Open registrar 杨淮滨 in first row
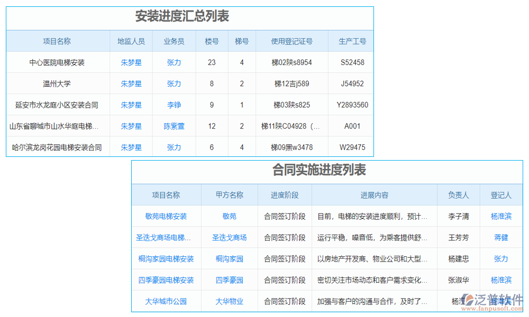The image size is (529, 317). click(500, 216)
